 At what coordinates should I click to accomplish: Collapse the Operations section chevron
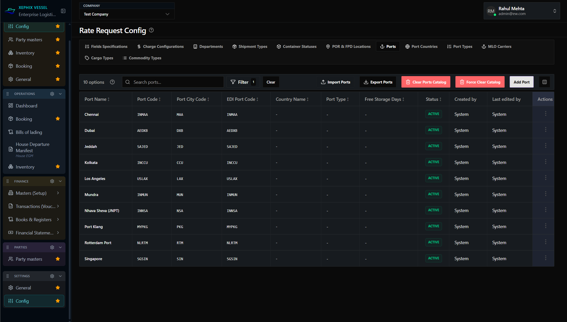(60, 94)
